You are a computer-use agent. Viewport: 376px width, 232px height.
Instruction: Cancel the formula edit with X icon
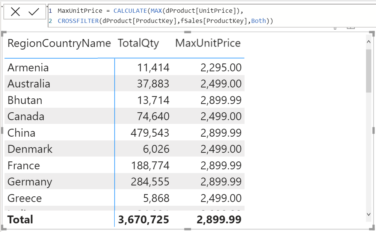click(x=15, y=12)
